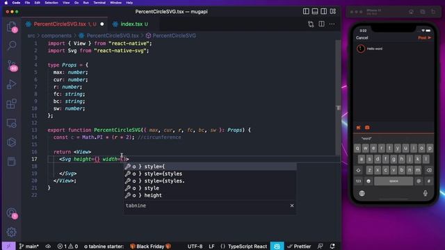The image size is (445, 250).
Task: Tap the "Hello word" text in simulator
Action: click(375, 49)
